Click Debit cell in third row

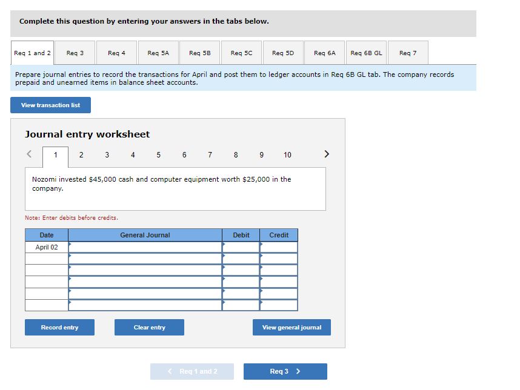pyautogui.click(x=241, y=270)
